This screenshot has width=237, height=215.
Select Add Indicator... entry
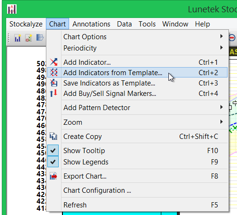pos(137,62)
